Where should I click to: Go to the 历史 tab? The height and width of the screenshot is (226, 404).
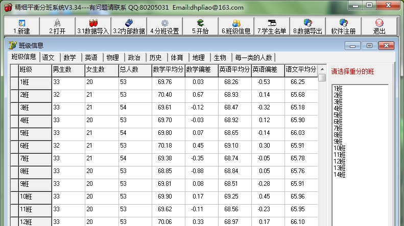[x=156, y=58]
